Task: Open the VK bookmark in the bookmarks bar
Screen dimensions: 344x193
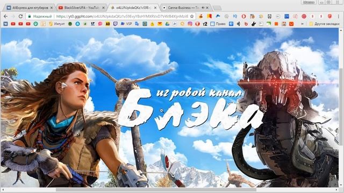Action: [x=6, y=24]
